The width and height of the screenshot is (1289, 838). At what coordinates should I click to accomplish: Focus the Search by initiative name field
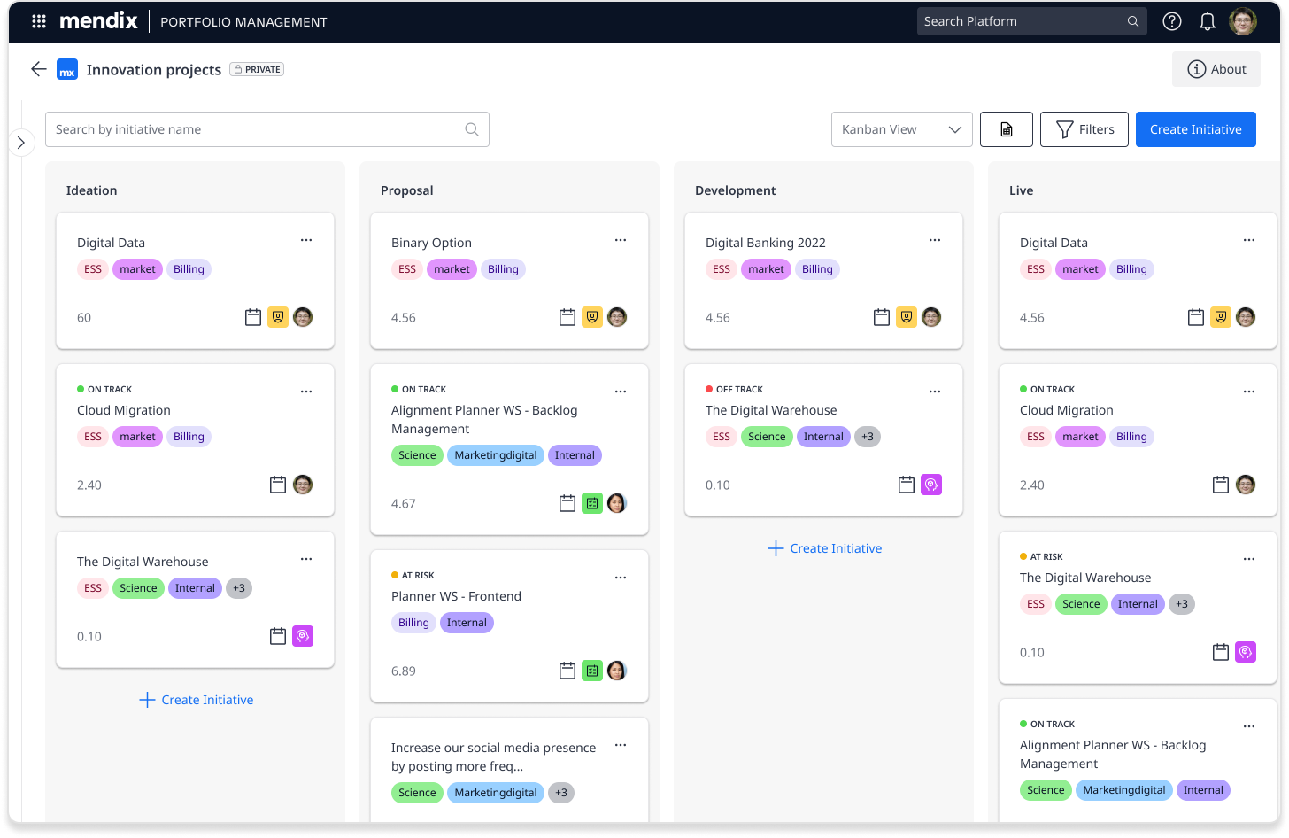click(x=257, y=129)
